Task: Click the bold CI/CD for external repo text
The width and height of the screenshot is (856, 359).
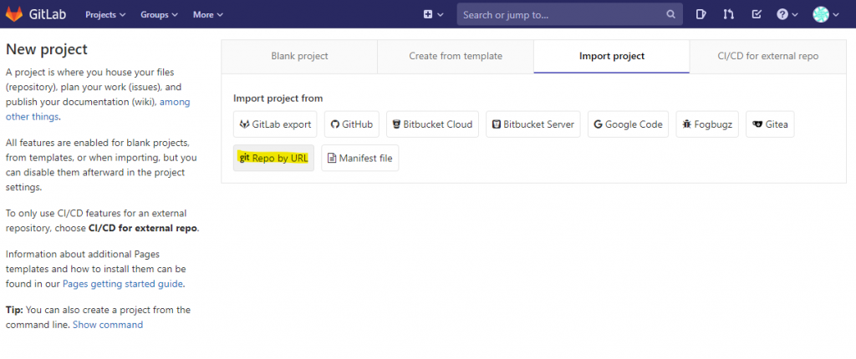Action: coord(142,228)
